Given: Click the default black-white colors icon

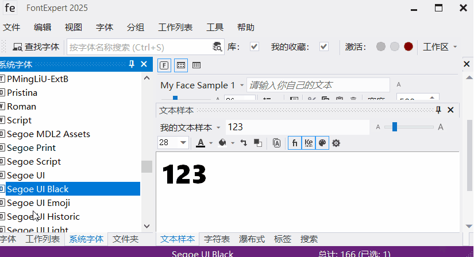Looking at the screenshot, I should [258, 143].
